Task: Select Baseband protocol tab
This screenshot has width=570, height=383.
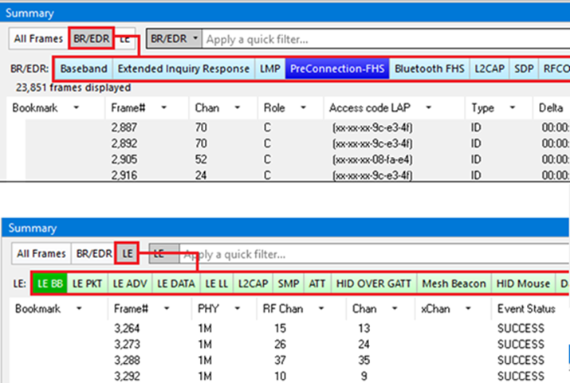Action: [84, 68]
